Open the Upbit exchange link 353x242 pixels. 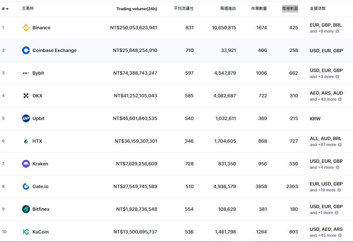pyautogui.click(x=39, y=118)
